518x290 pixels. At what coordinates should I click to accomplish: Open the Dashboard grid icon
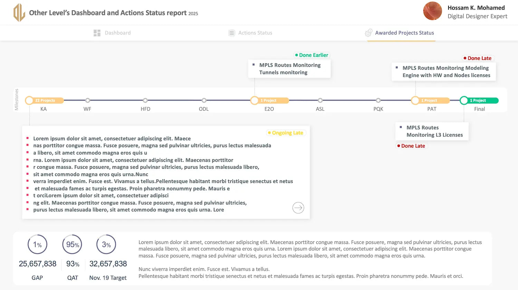point(97,33)
